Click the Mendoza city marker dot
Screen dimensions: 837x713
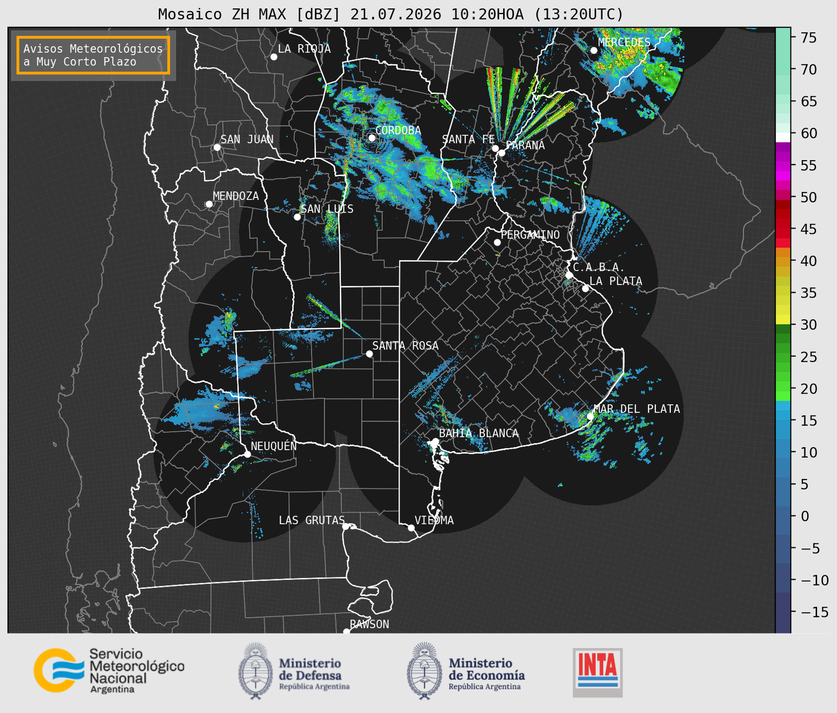click(209, 204)
